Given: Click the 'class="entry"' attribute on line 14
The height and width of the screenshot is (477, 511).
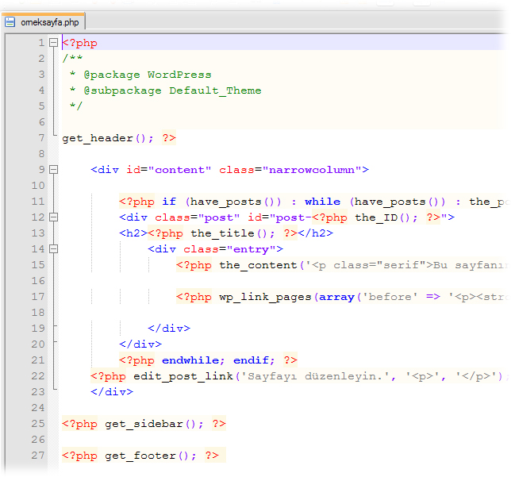Looking at the screenshot, I should click(x=230, y=249).
